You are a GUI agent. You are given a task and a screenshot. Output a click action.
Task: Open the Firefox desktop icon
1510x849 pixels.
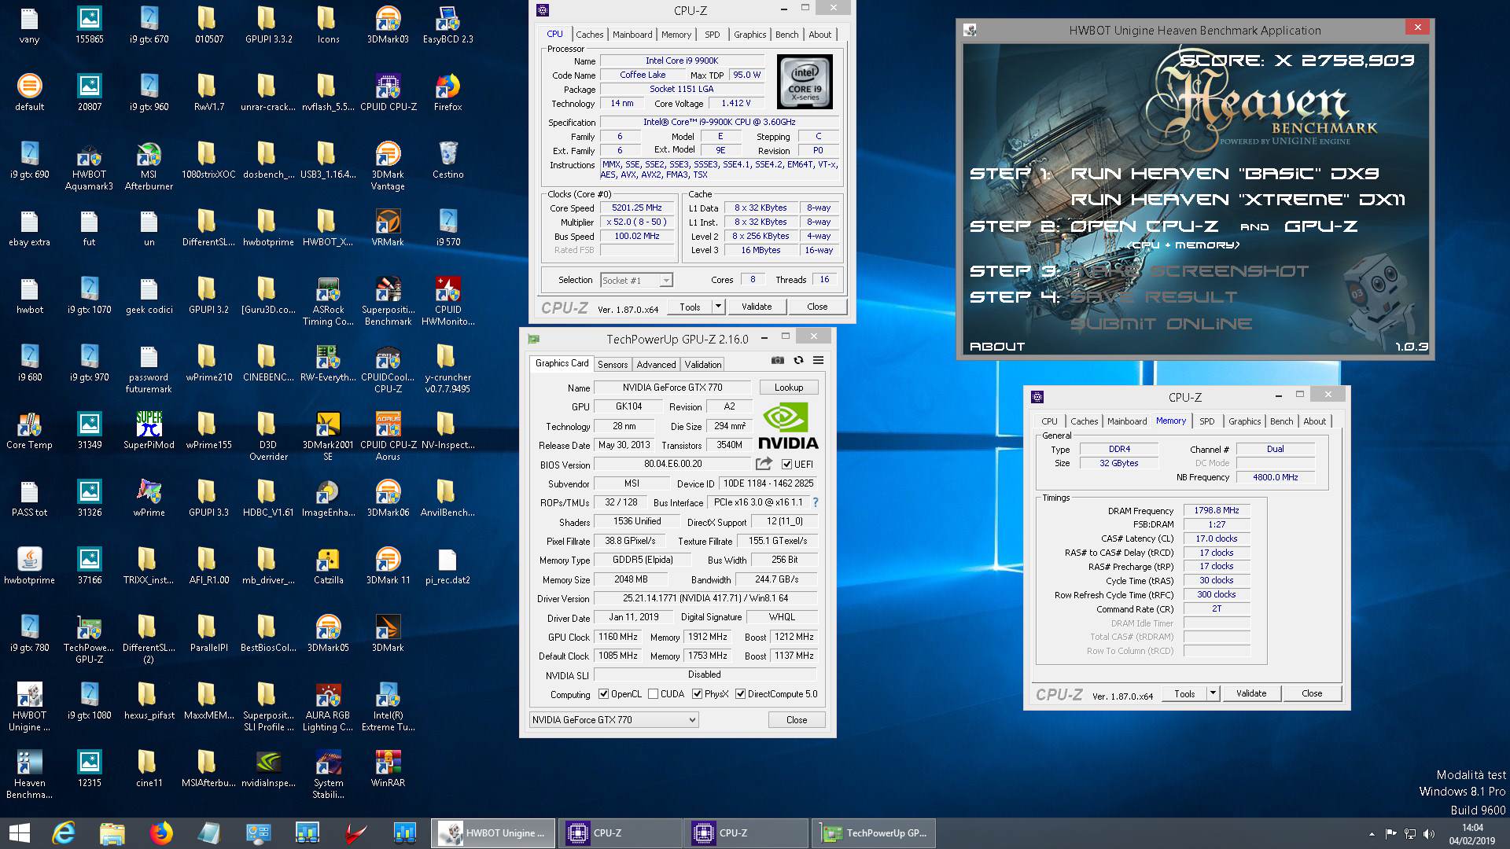tap(447, 92)
